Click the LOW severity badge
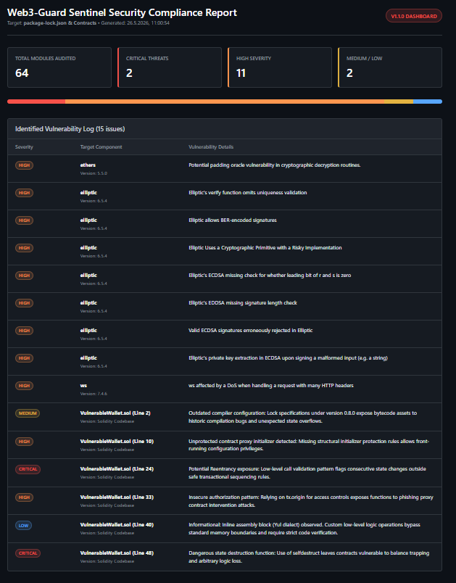 [23, 526]
